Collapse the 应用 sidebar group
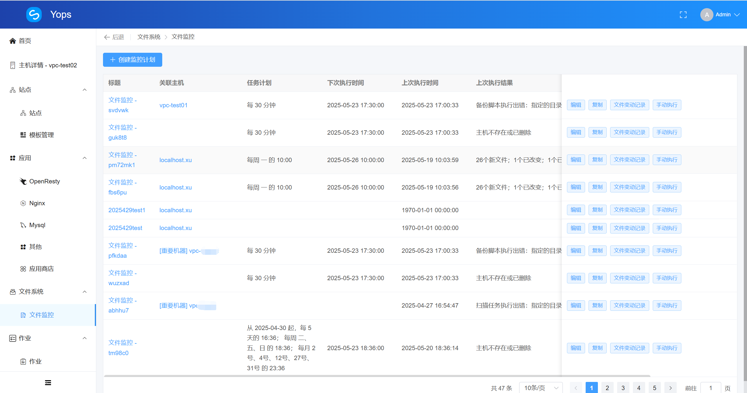Screen dimensions: 747x393 [85, 158]
